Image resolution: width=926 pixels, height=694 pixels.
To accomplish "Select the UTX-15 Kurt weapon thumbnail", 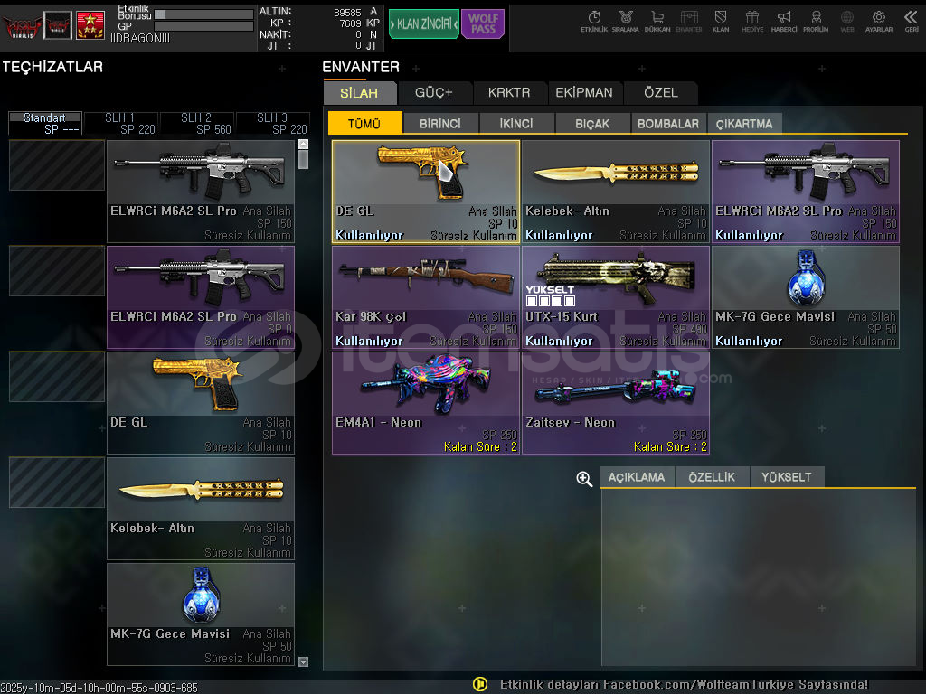I will 615,278.
